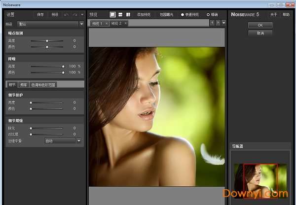Select the 精确 radio option
This screenshot has height=205, width=296.
pos(208,15)
